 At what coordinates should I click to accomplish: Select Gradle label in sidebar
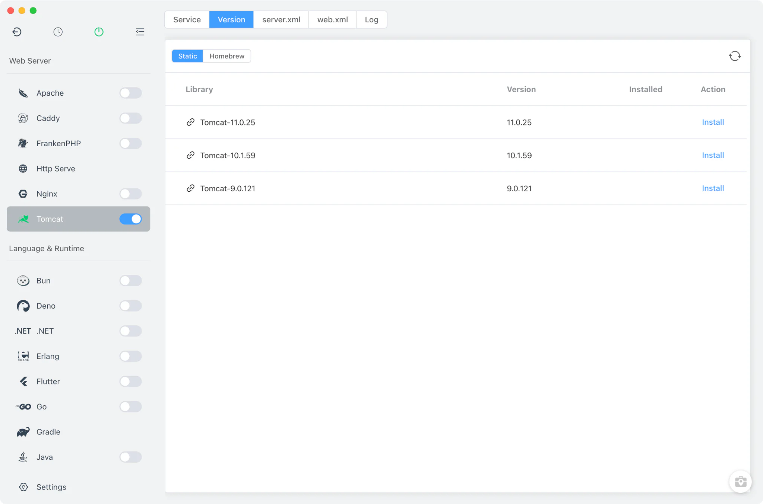48,432
